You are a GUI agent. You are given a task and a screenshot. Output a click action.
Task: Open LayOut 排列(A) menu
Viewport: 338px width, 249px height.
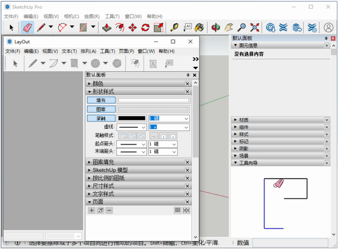pyautogui.click(x=88, y=51)
